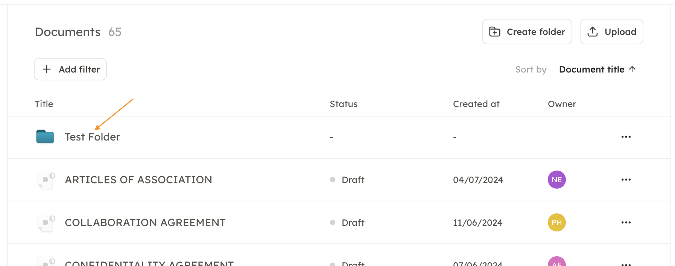
Task: Toggle the sort direction arrow
Action: tap(632, 69)
